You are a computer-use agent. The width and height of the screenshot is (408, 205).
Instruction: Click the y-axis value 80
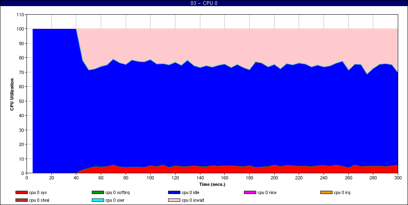(22, 58)
